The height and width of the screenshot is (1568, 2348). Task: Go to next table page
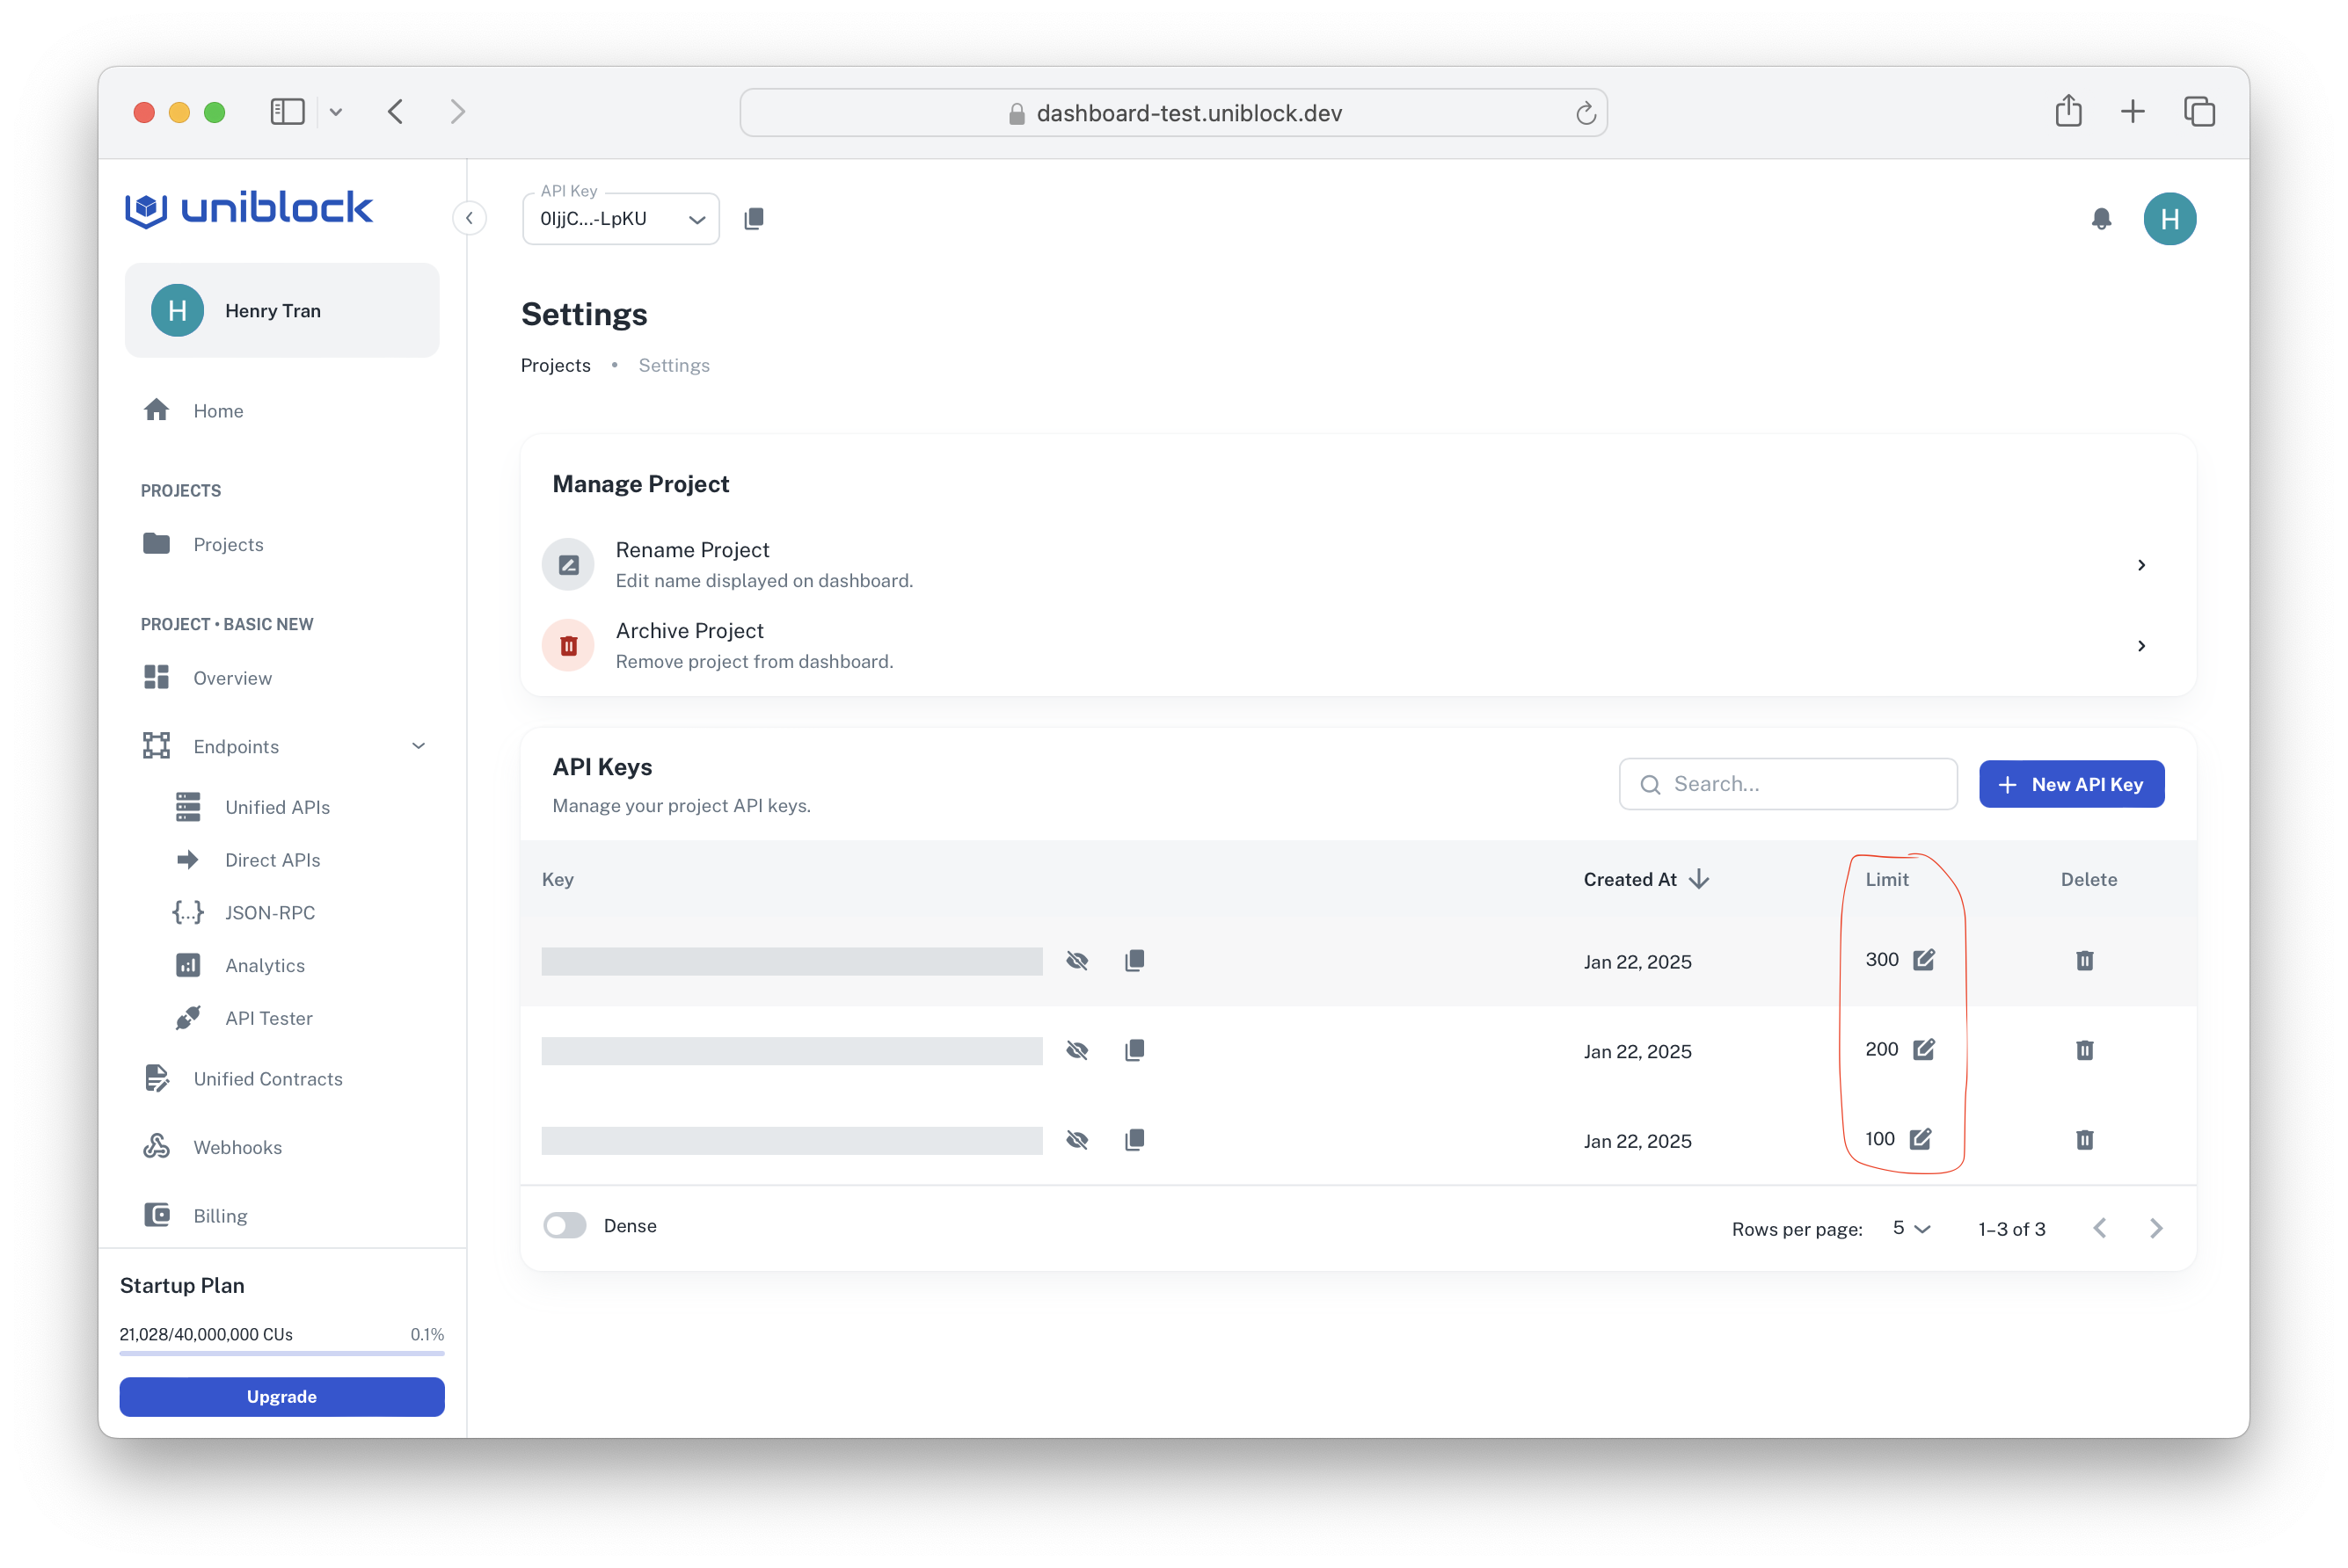2156,1228
